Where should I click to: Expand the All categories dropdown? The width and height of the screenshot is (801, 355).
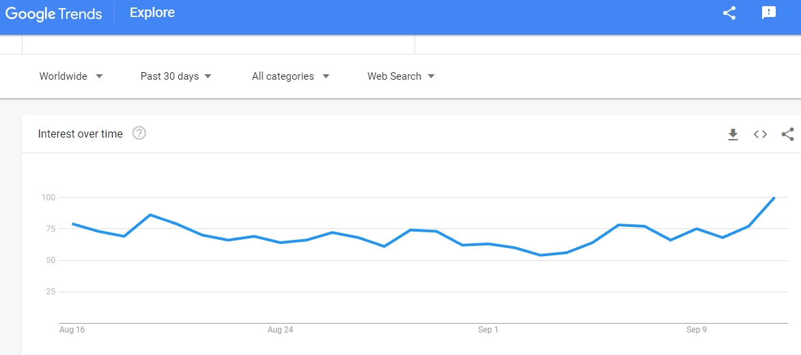click(291, 76)
